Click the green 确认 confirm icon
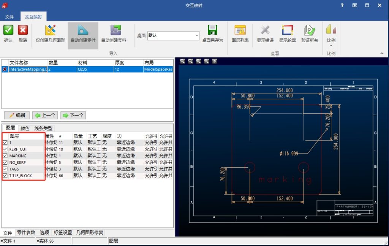Screen dimensions: 389x246 tap(8, 30)
